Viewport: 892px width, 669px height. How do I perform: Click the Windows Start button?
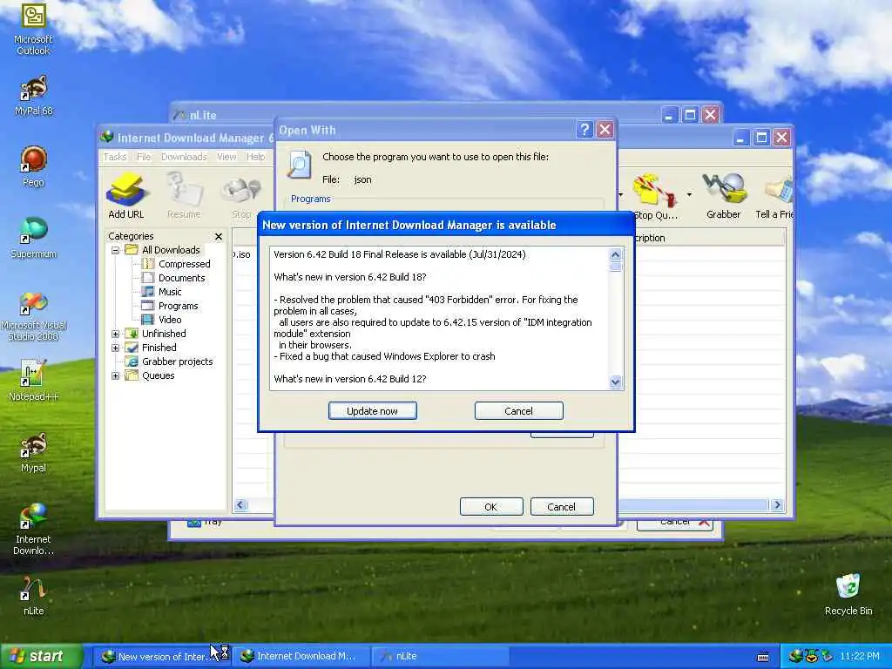click(x=41, y=657)
